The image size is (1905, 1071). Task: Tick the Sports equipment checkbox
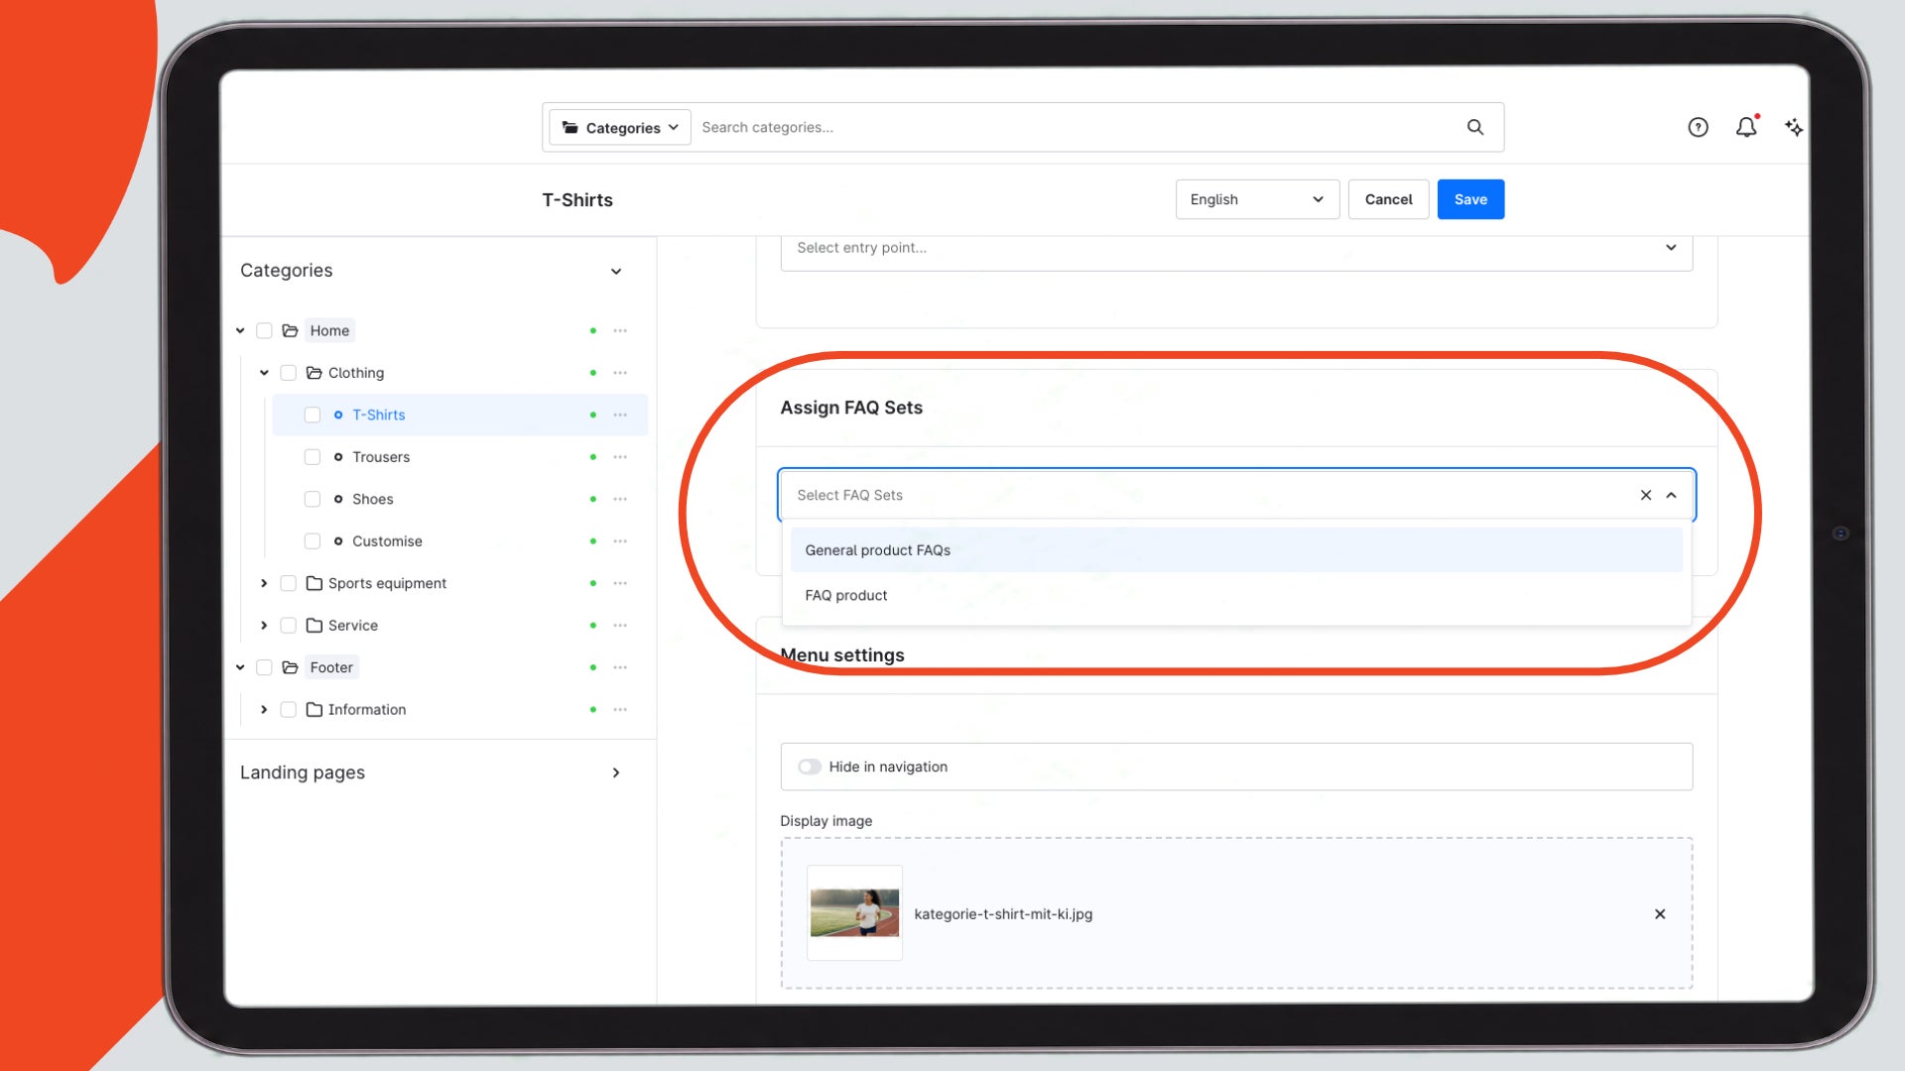tap(288, 583)
